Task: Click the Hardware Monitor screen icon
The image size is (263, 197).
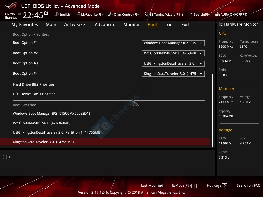Action: point(221,24)
